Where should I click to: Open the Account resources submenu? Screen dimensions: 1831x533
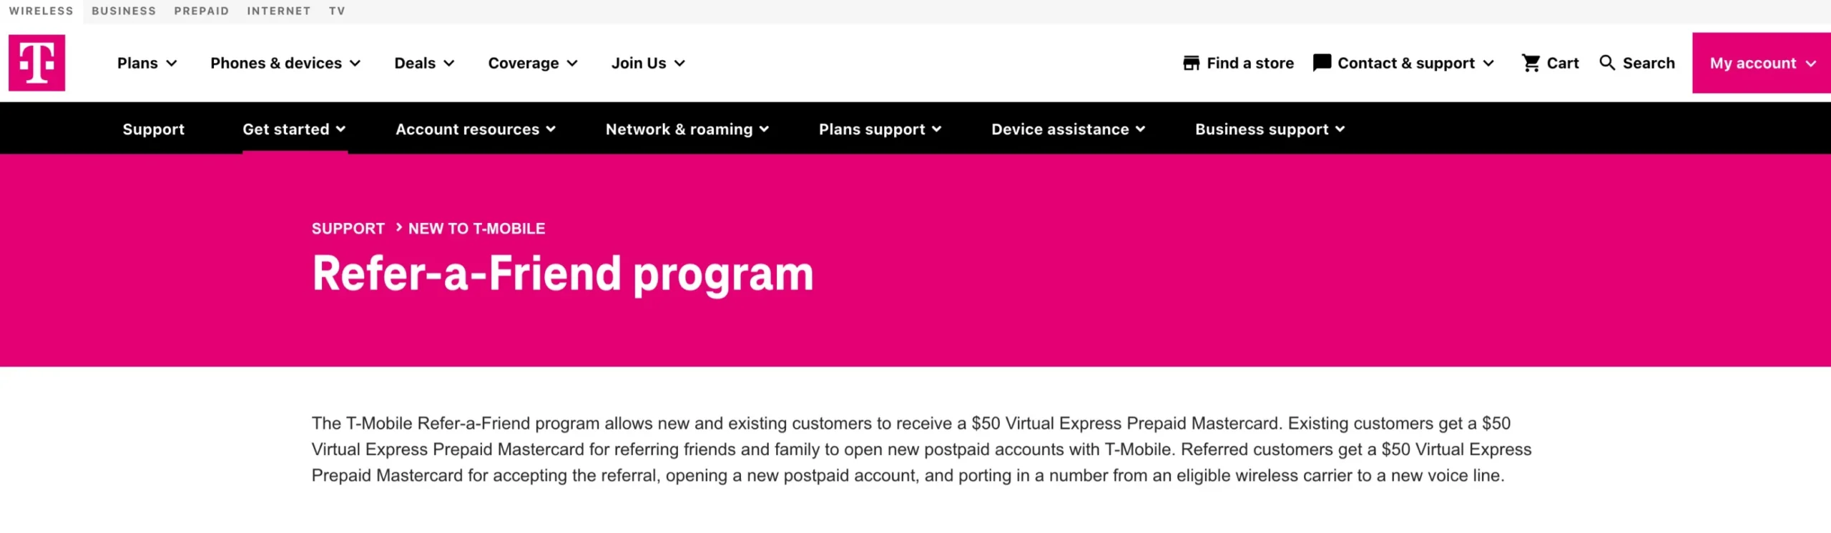coord(475,129)
